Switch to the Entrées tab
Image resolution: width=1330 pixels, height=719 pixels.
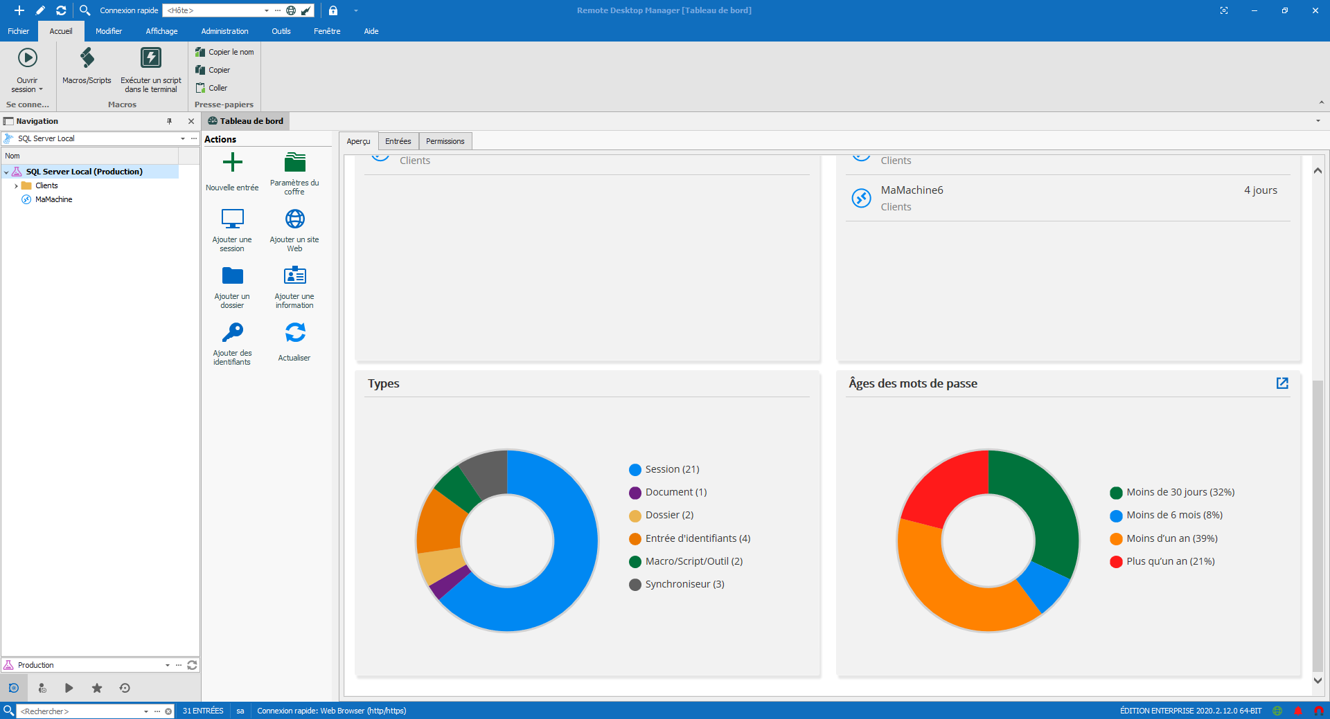[x=398, y=141]
